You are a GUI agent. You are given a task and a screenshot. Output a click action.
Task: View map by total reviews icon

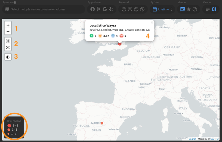pyautogui.click(x=183, y=9)
